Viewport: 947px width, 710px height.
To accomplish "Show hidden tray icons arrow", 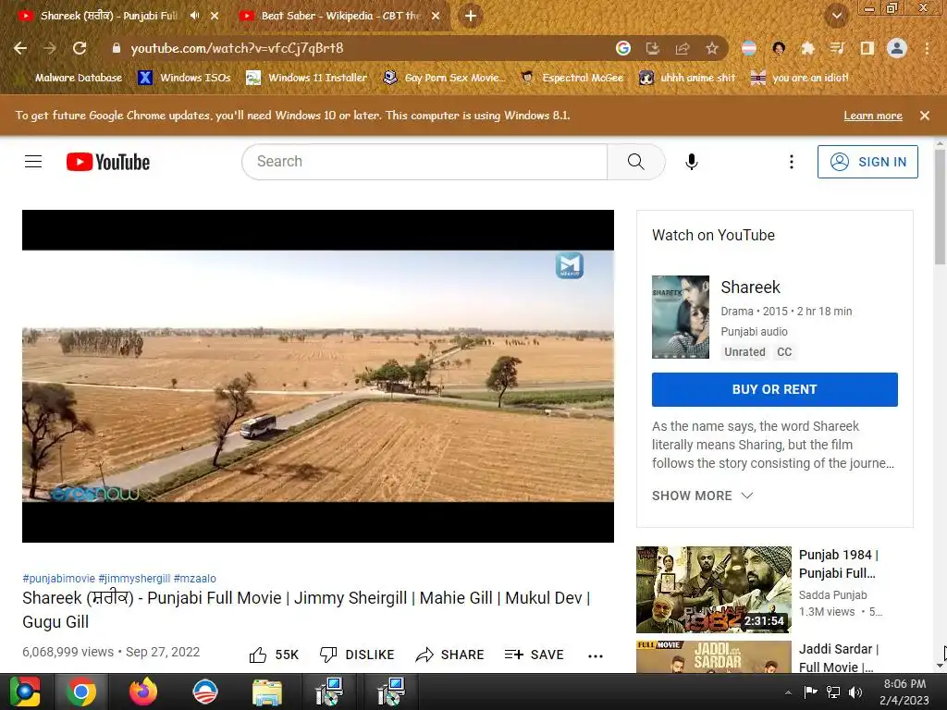I will coord(788,692).
